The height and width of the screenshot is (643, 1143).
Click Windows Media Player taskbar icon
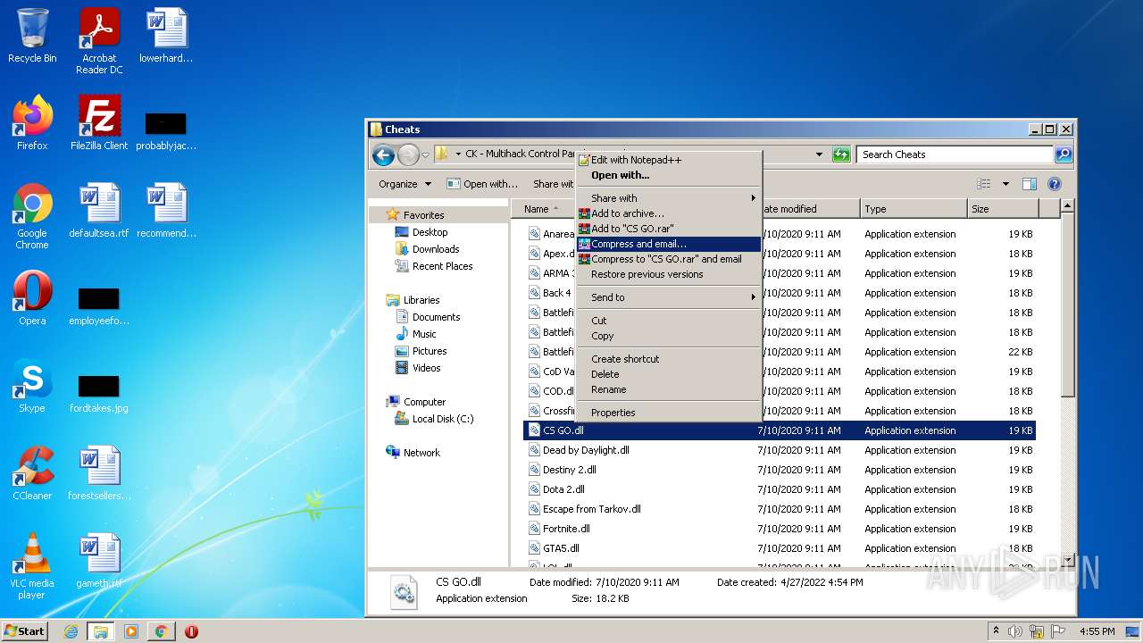point(131,631)
